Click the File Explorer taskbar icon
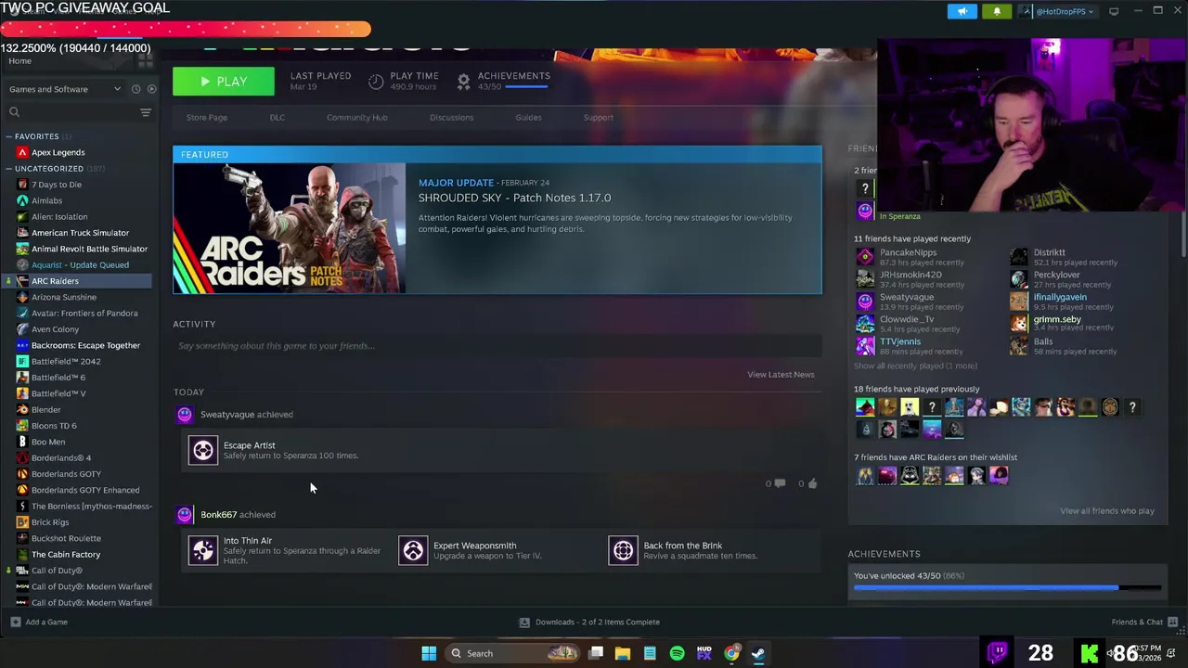1188x668 pixels. [x=623, y=653]
